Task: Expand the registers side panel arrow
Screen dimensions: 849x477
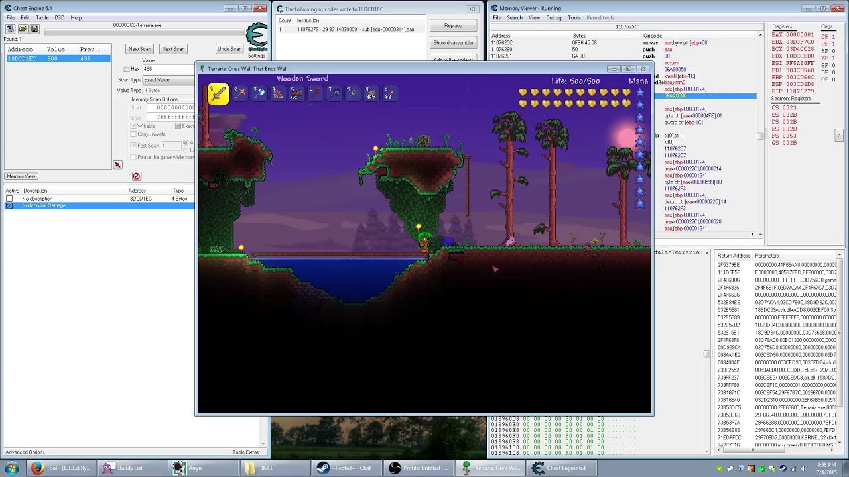Action: pyautogui.click(x=839, y=135)
